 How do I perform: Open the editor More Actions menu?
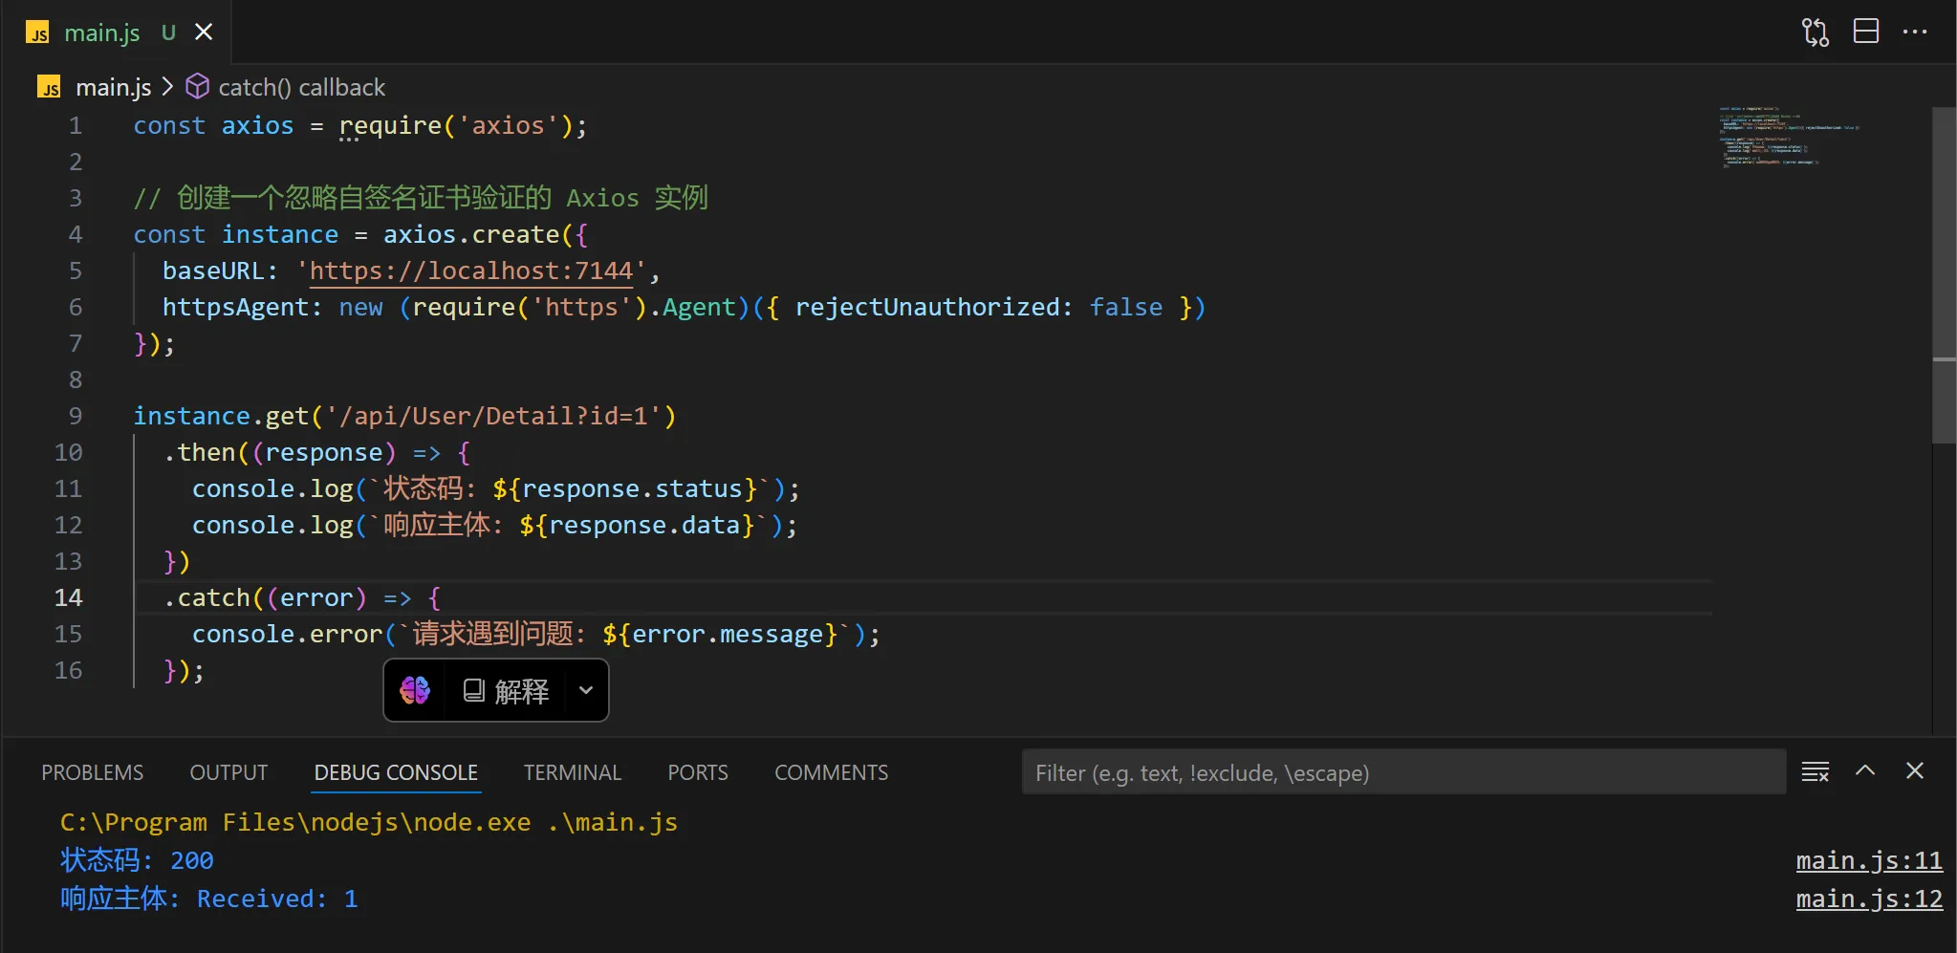coord(1915,32)
